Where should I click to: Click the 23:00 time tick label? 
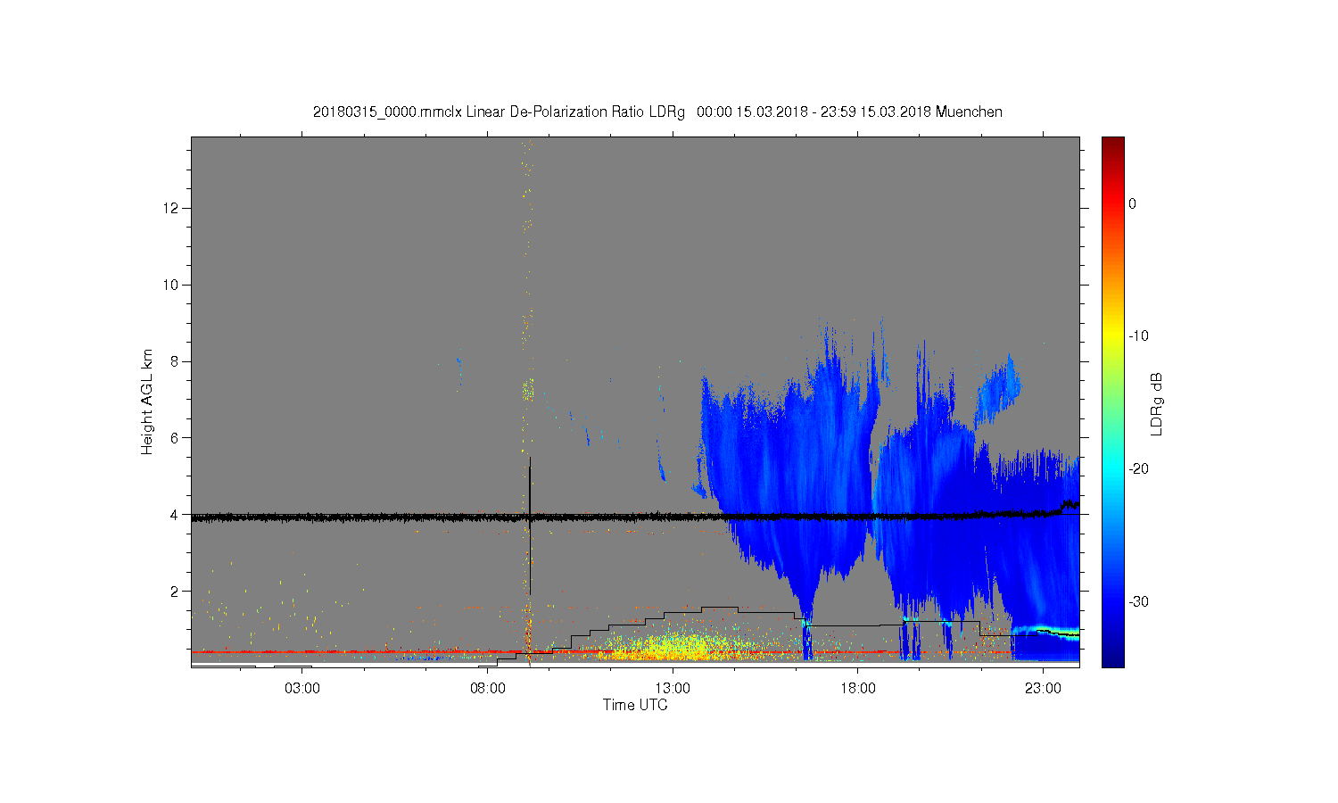click(x=1043, y=688)
